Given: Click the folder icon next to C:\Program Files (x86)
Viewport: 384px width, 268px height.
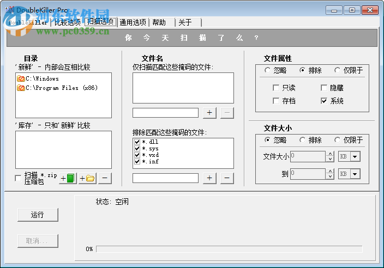Looking at the screenshot, I should click(x=21, y=88).
